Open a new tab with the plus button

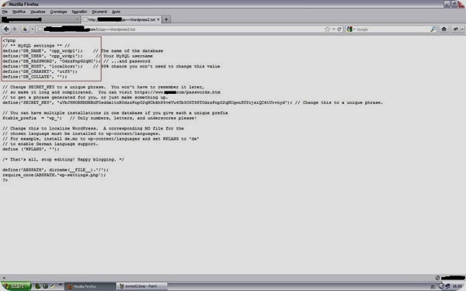[166, 19]
